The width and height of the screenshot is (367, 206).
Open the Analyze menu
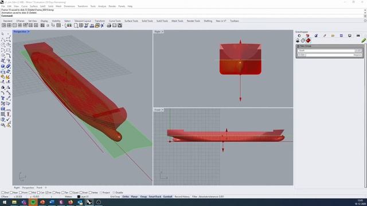click(x=102, y=6)
